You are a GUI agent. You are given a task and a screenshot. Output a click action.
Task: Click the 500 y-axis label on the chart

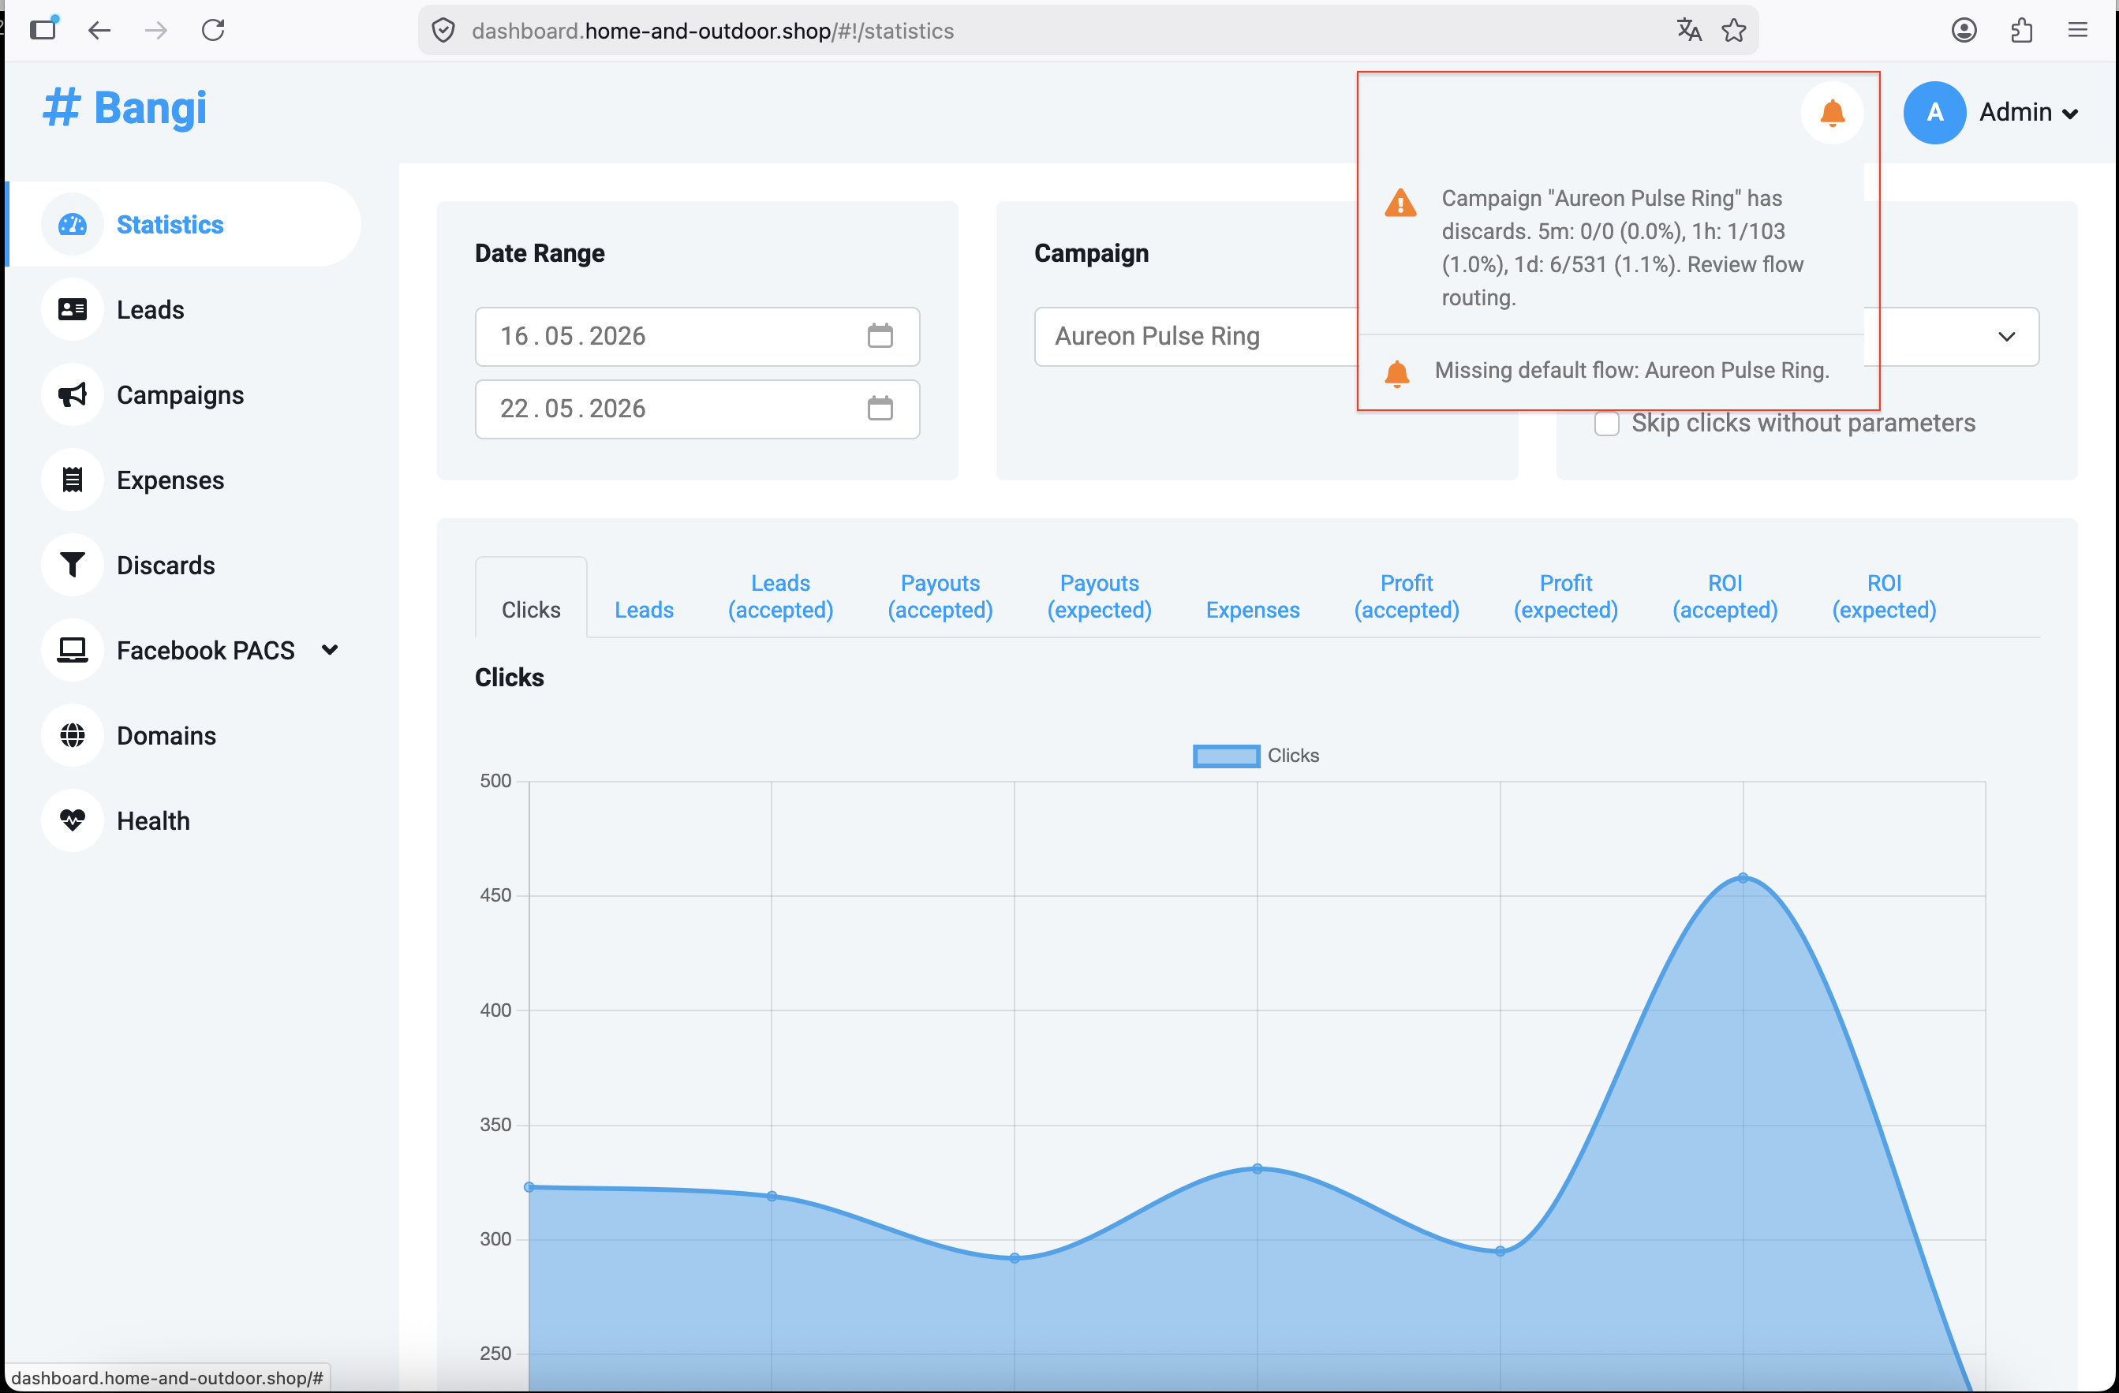(x=495, y=781)
